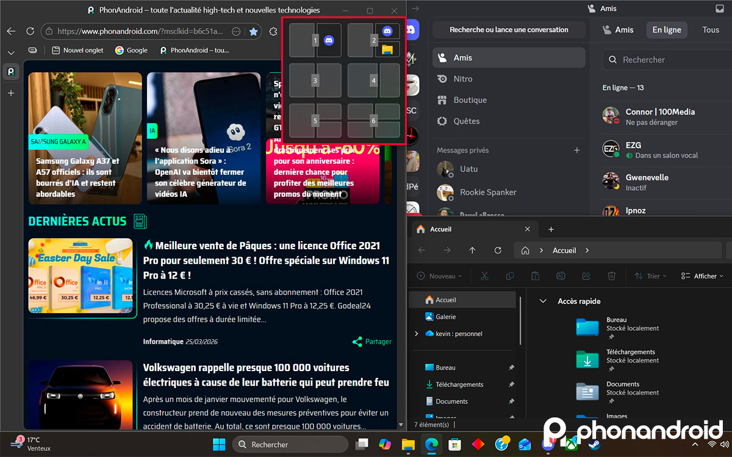Screen dimensions: 732x457
Task: Switch to the Tous filter in Discord
Action: (x=710, y=29)
